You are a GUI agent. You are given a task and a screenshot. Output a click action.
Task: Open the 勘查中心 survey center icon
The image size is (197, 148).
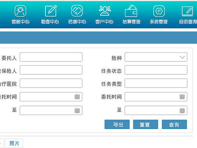point(51,11)
